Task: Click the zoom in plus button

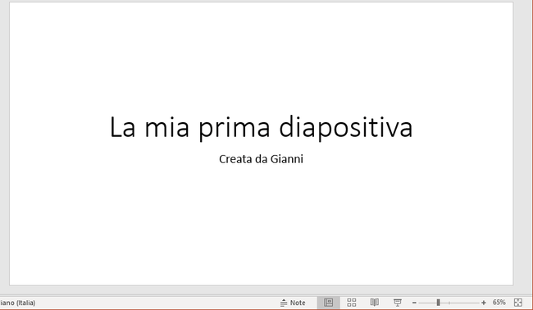Action: click(483, 303)
